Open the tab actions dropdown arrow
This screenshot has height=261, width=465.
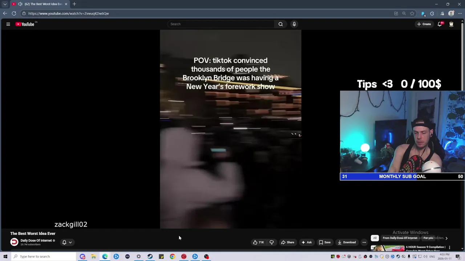coord(5,4)
